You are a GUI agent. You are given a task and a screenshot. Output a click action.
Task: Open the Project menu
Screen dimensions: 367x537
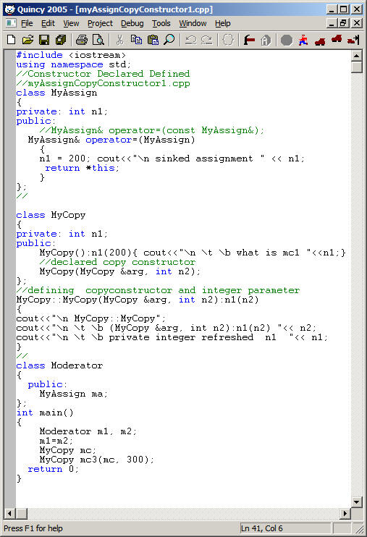pos(100,23)
